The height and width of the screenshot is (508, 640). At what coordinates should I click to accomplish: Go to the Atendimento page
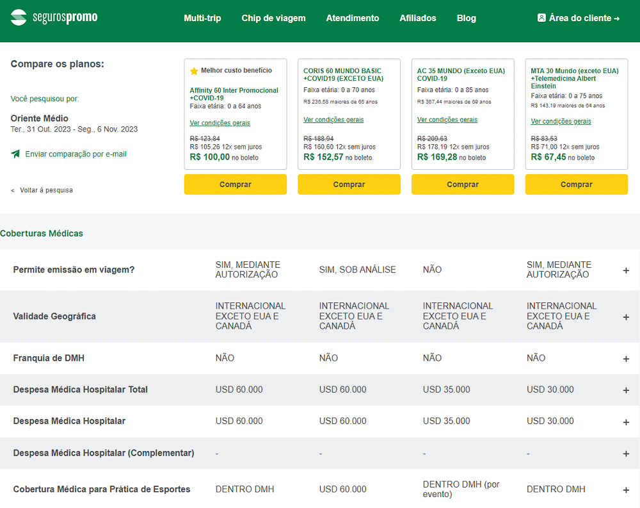click(x=353, y=18)
